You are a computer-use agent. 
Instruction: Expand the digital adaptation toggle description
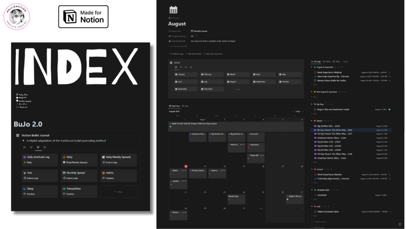(23, 141)
